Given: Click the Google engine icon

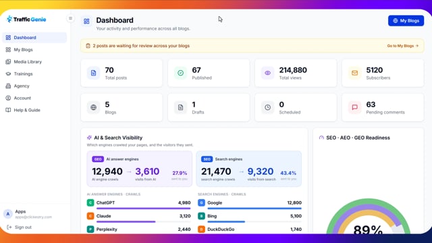Looking at the screenshot, I should pos(201,202).
